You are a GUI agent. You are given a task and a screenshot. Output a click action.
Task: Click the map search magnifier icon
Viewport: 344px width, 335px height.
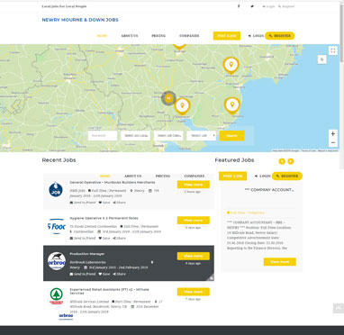click(321, 59)
